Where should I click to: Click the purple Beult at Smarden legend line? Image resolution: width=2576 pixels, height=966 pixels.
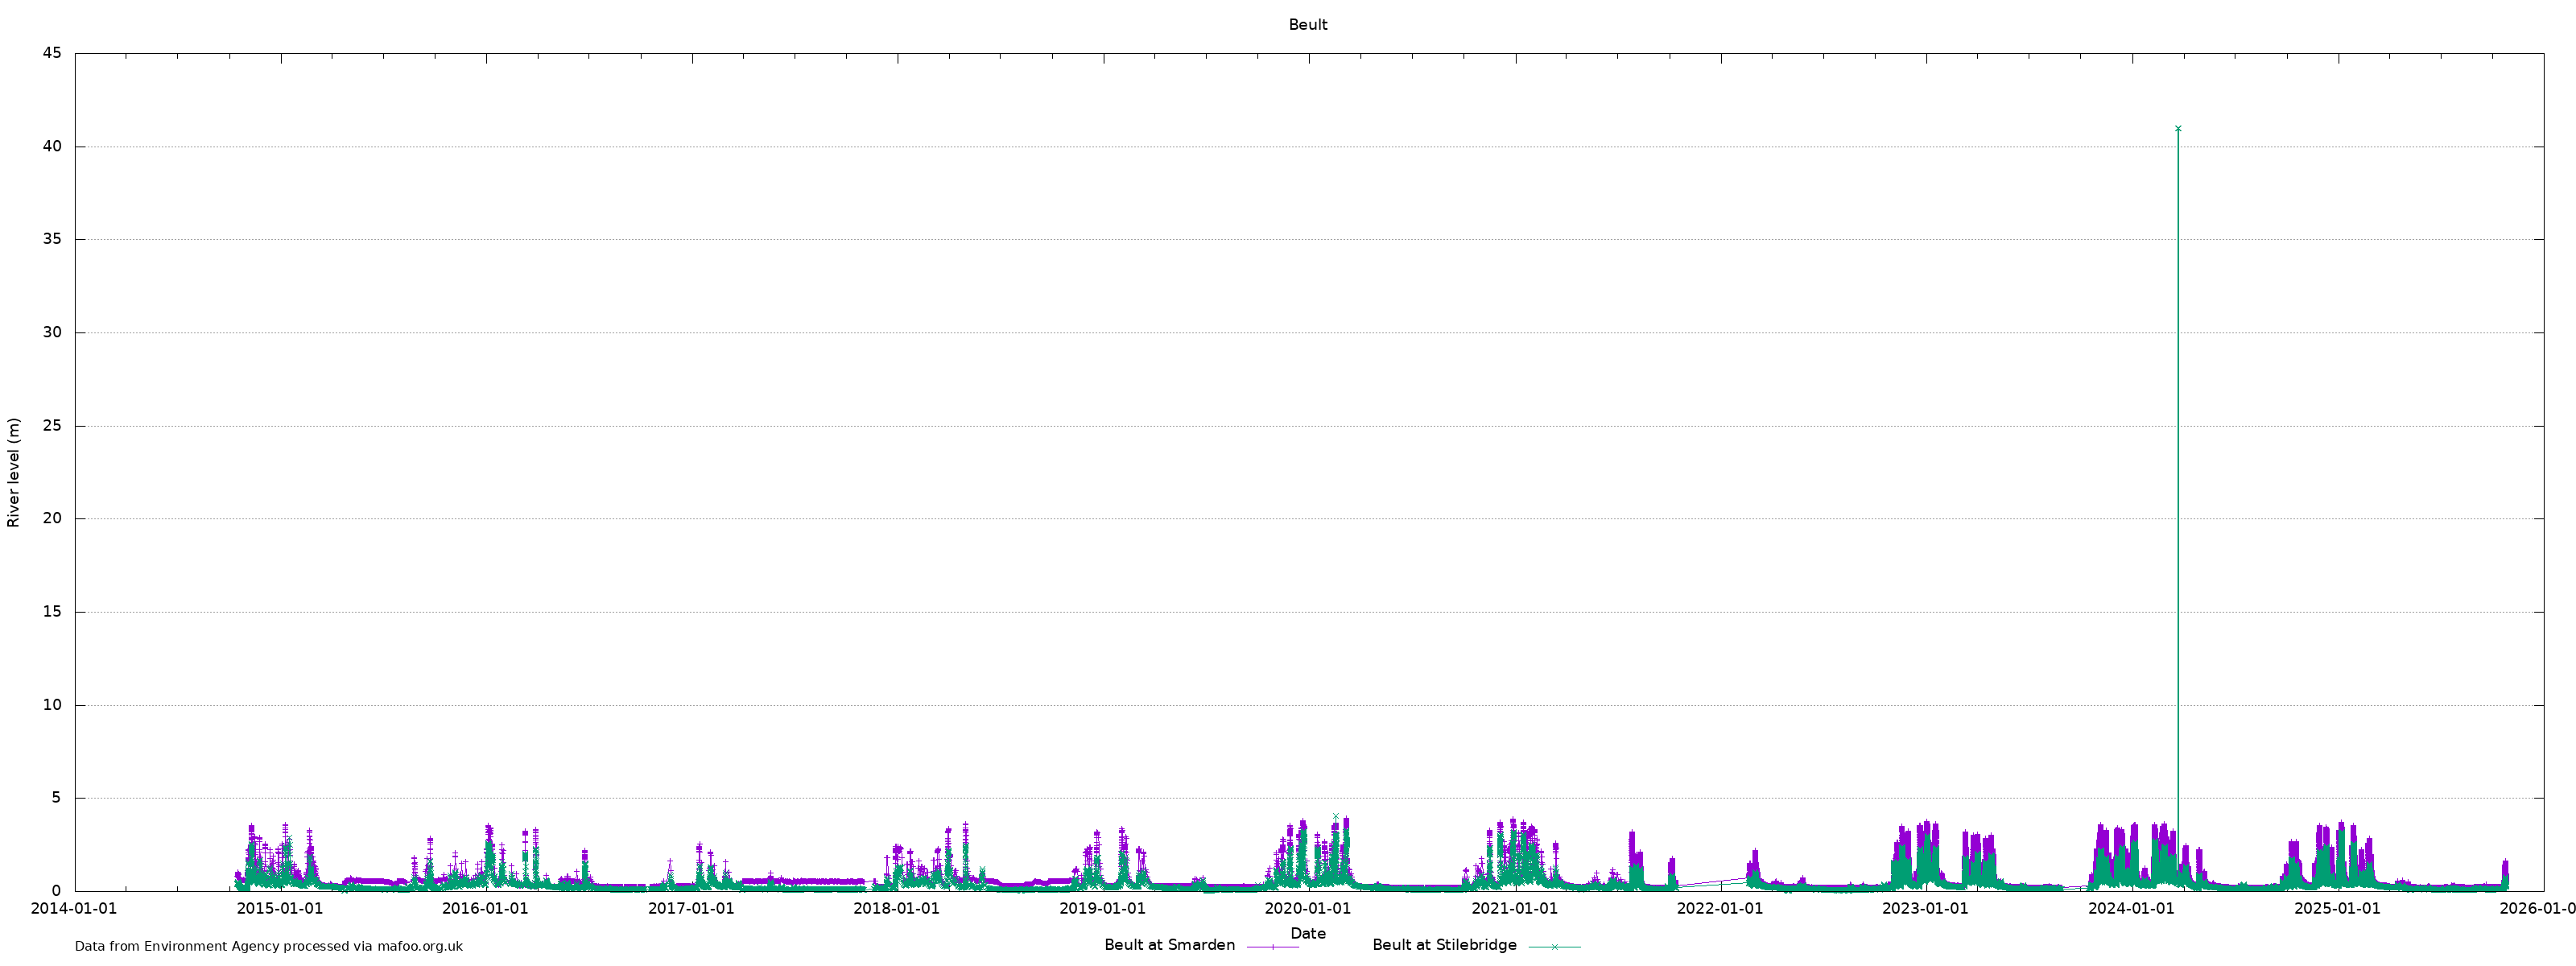pyautogui.click(x=1272, y=946)
